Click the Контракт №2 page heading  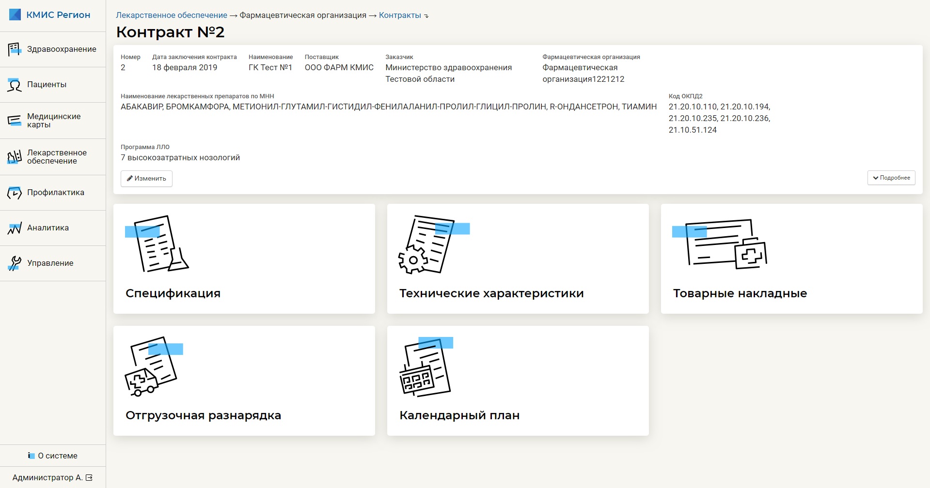pos(171,32)
